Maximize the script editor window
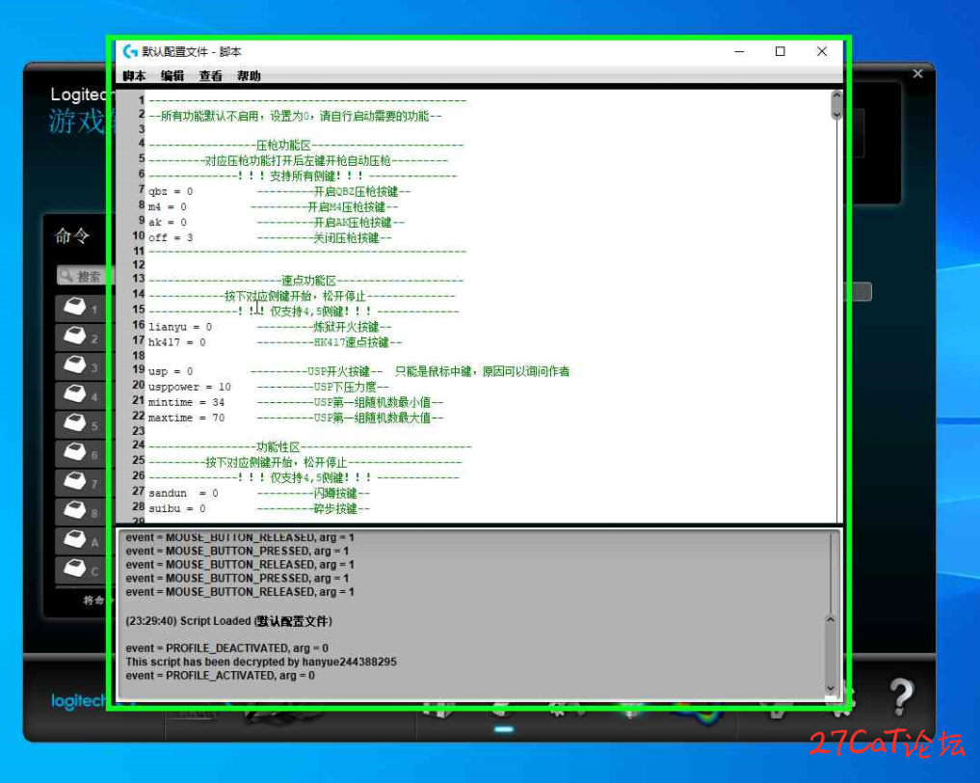The width and height of the screenshot is (980, 783). click(780, 51)
